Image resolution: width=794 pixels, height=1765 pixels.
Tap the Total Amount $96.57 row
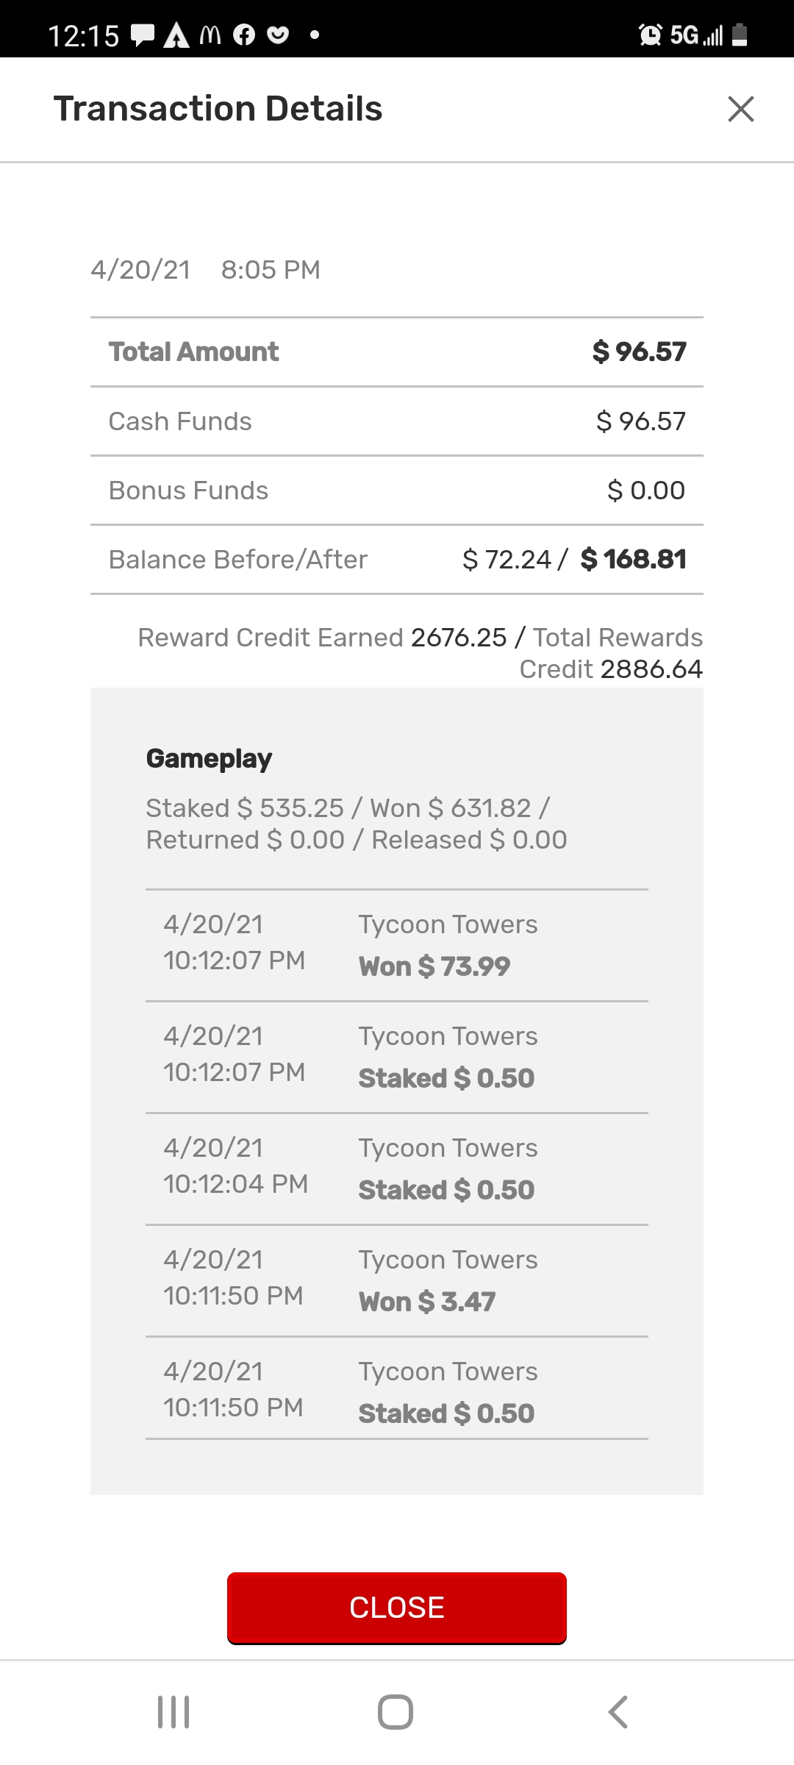coord(397,352)
